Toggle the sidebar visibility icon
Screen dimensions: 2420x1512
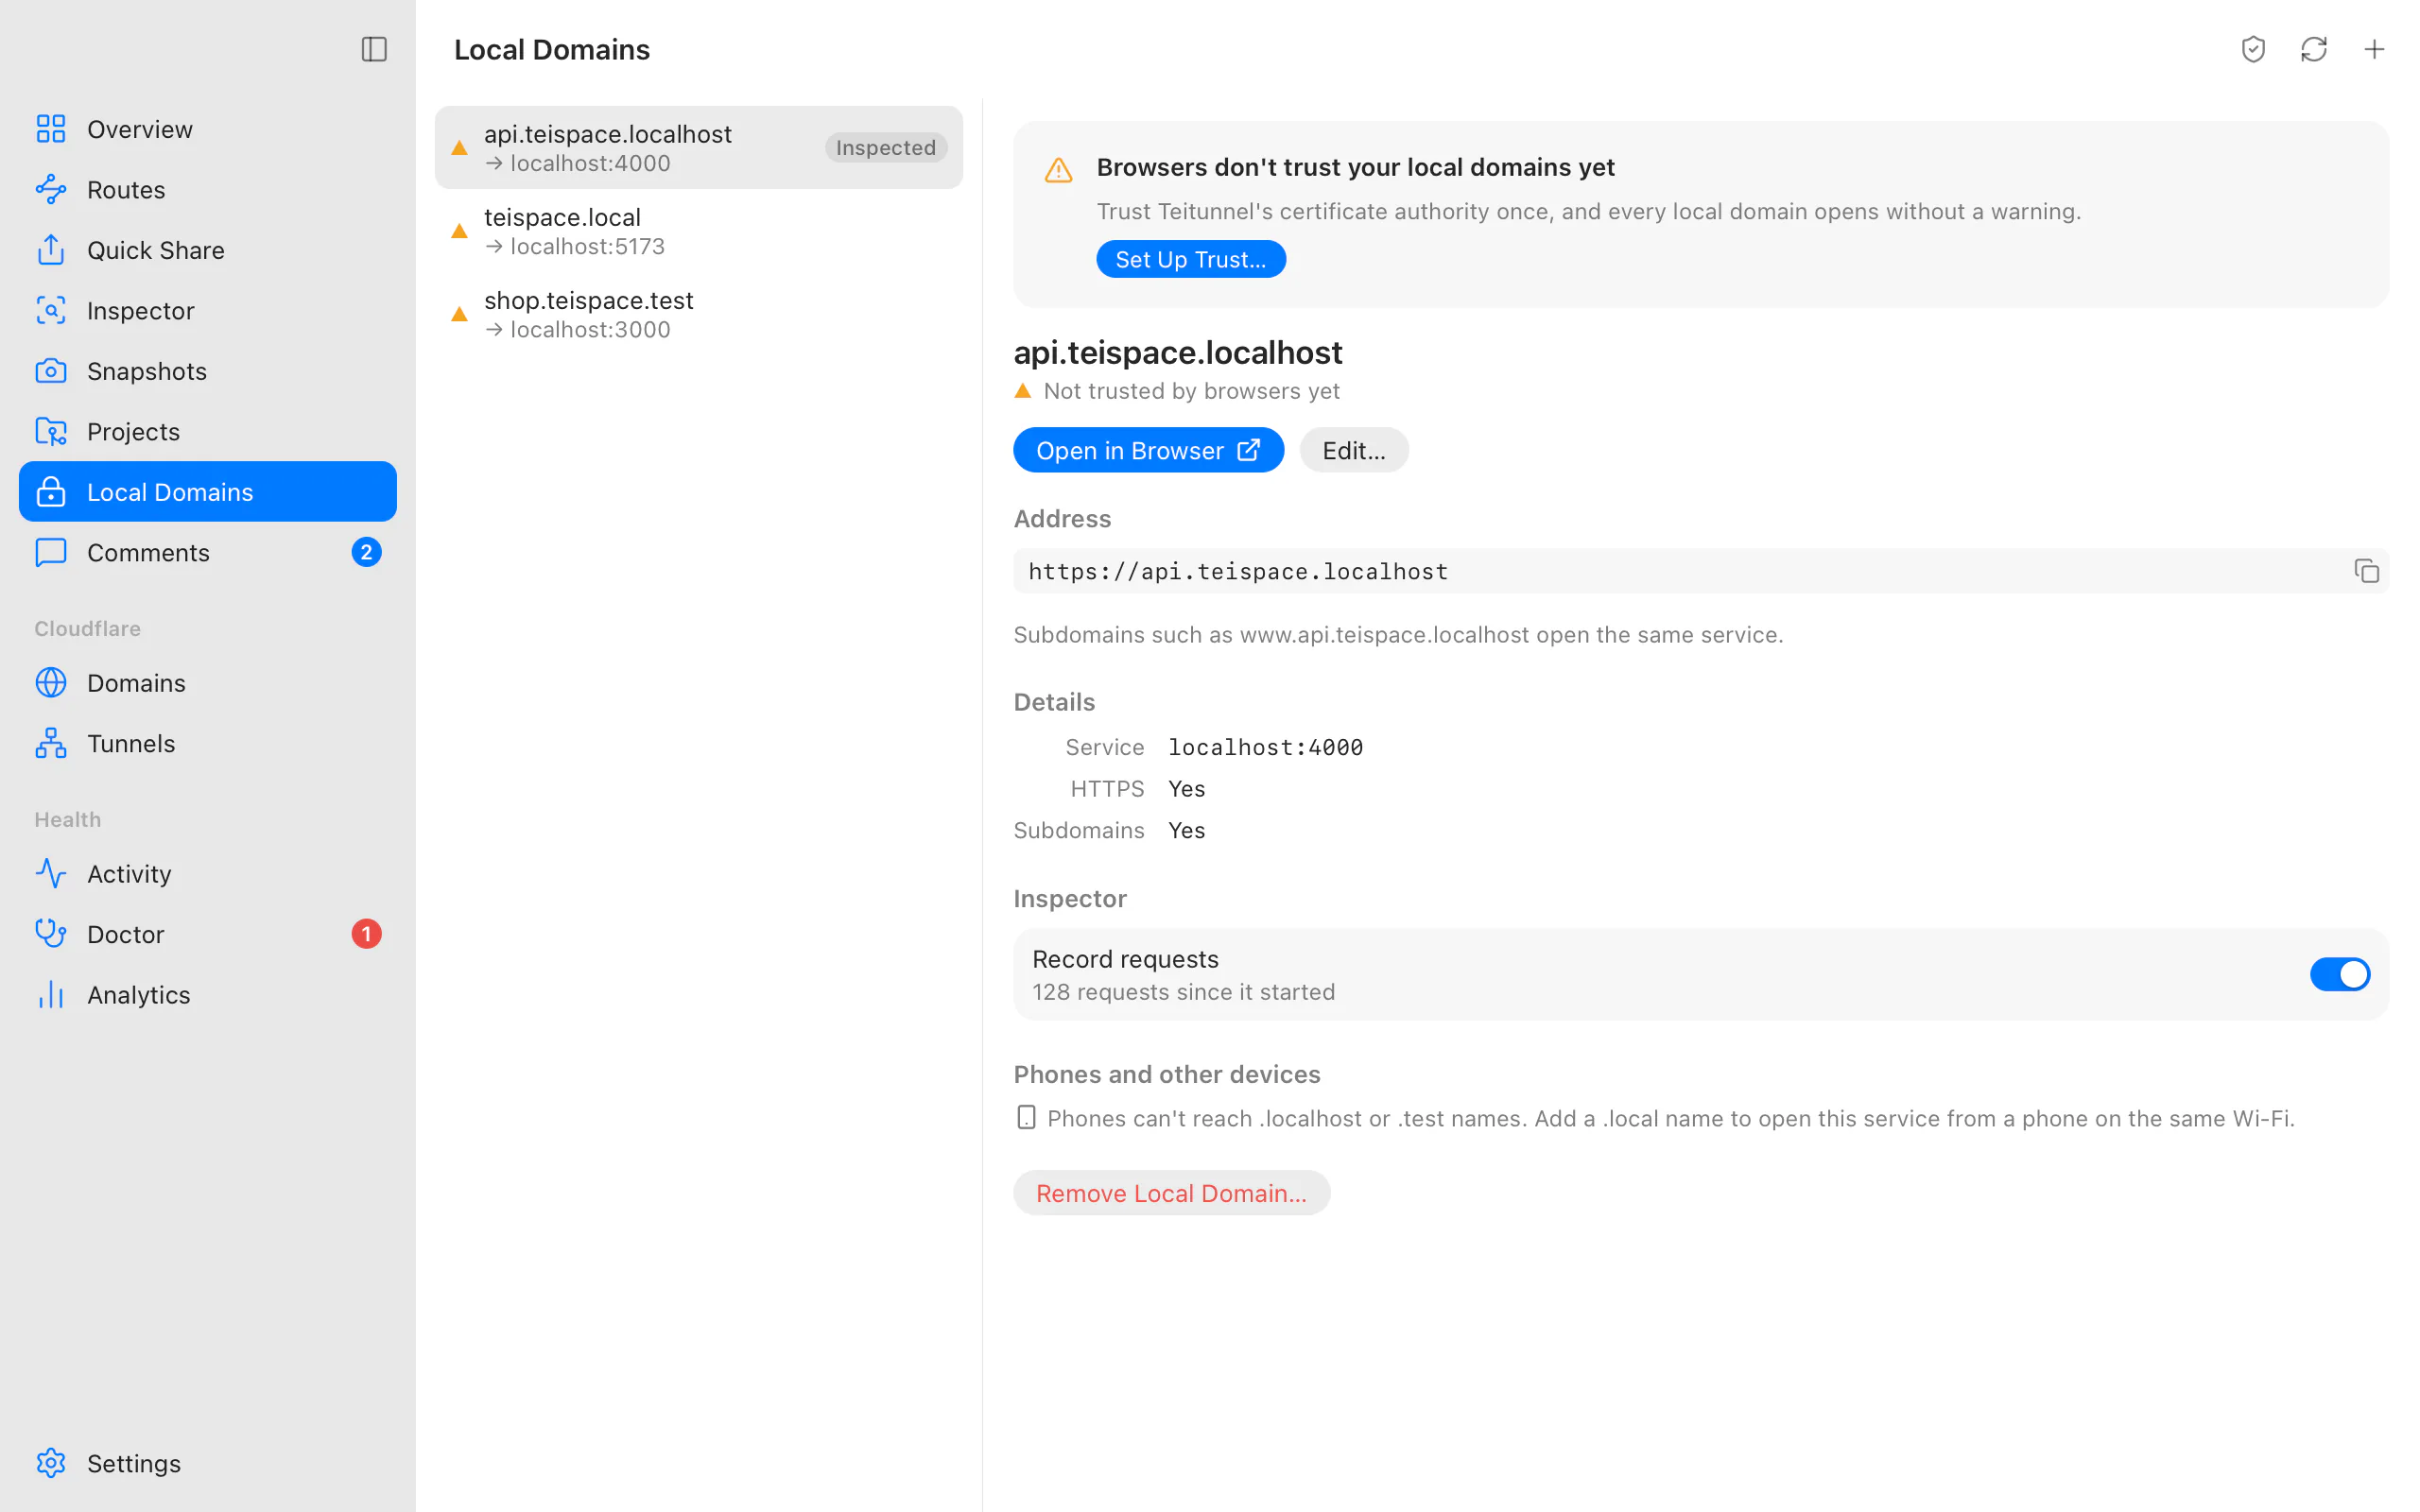click(374, 49)
